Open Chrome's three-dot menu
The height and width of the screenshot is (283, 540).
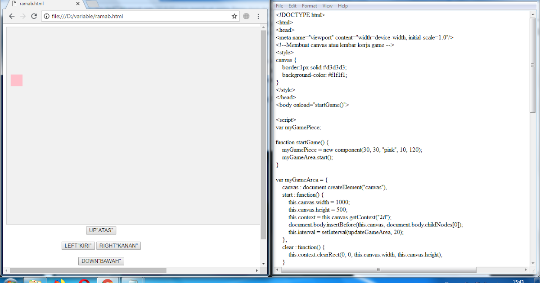pyautogui.click(x=258, y=16)
